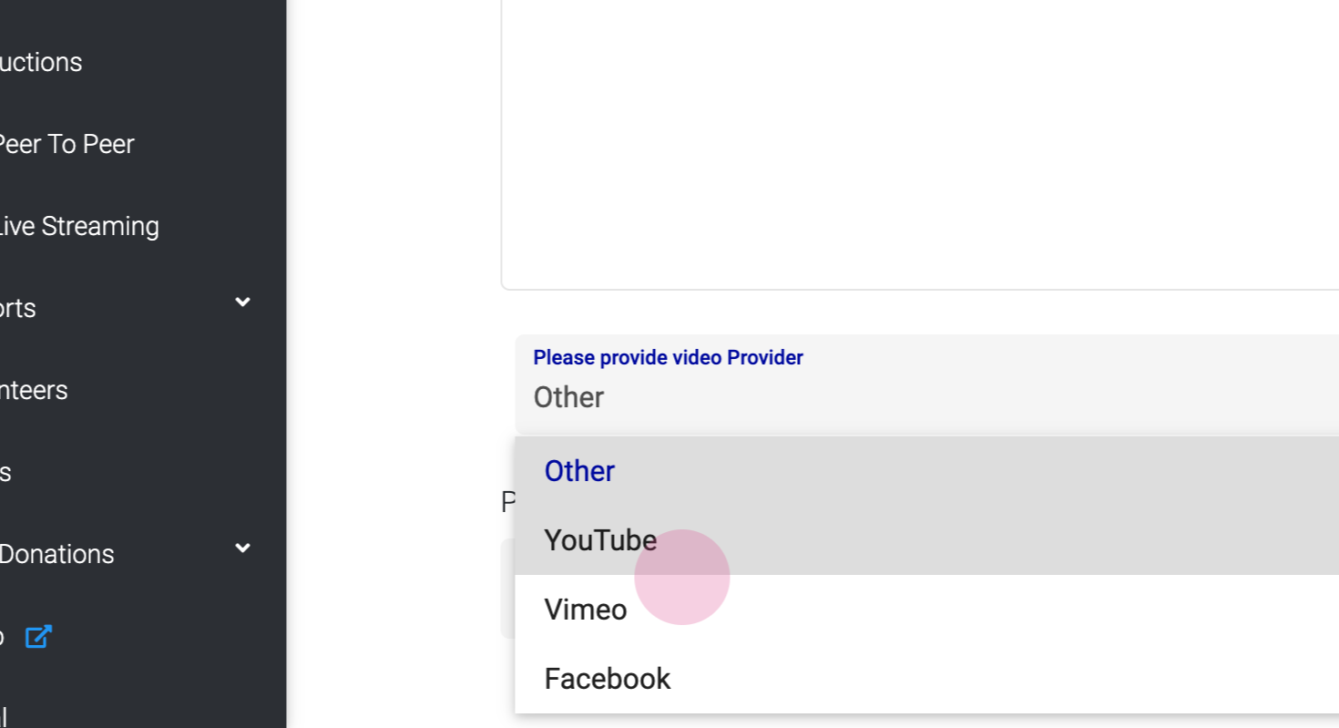Screen dimensions: 1339x728
Task: Choose Vimeo from the provider list
Action: (x=586, y=610)
